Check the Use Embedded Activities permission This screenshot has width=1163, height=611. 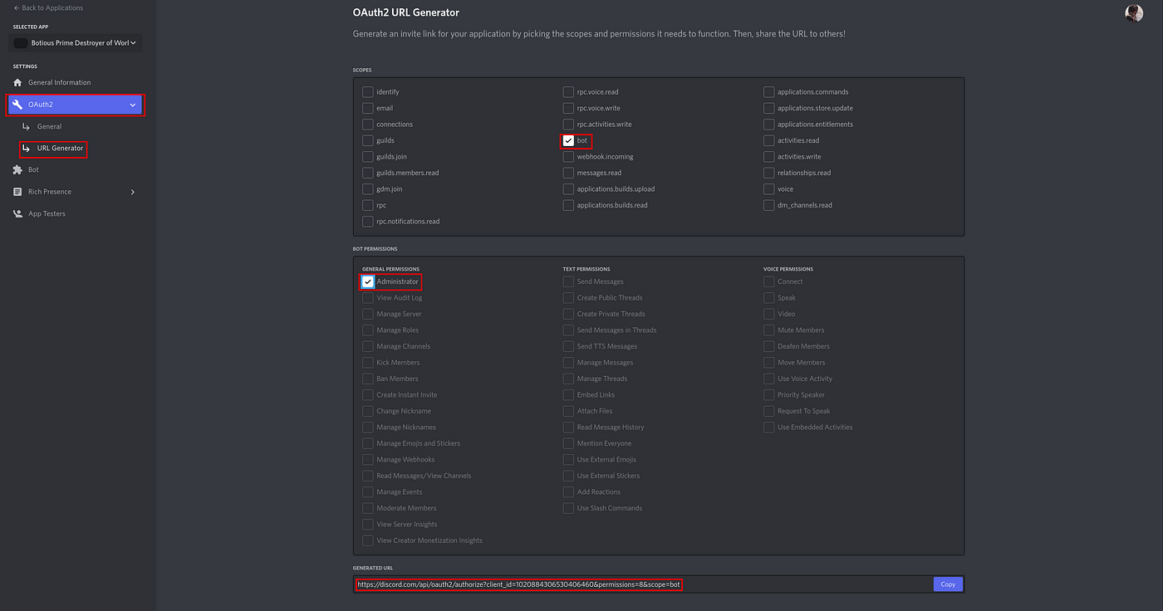(x=769, y=428)
